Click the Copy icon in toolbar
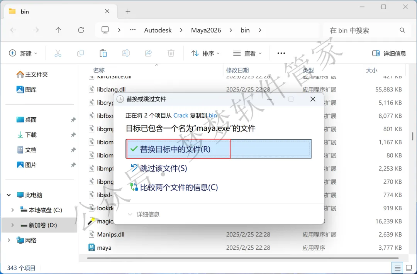 (x=80, y=53)
